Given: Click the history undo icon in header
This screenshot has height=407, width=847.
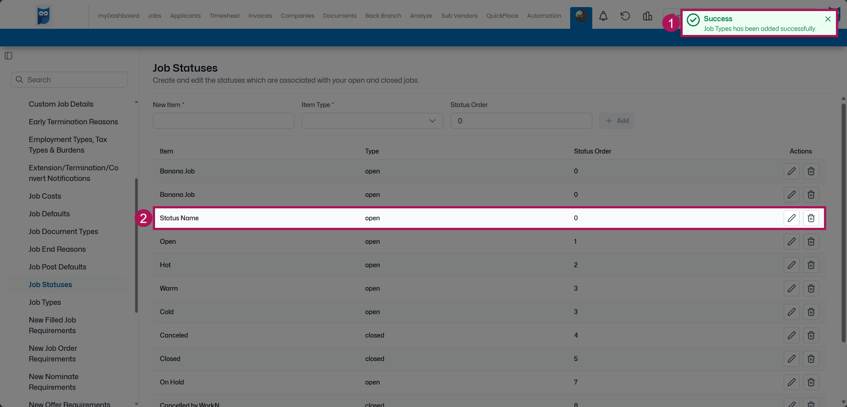Looking at the screenshot, I should click(x=625, y=16).
